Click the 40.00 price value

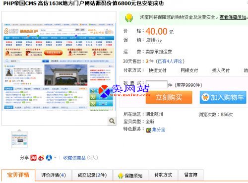point(156,31)
